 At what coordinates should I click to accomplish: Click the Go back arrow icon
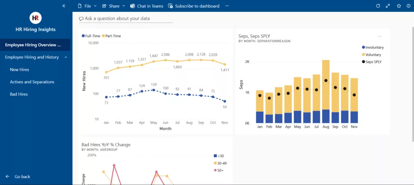click(7, 177)
